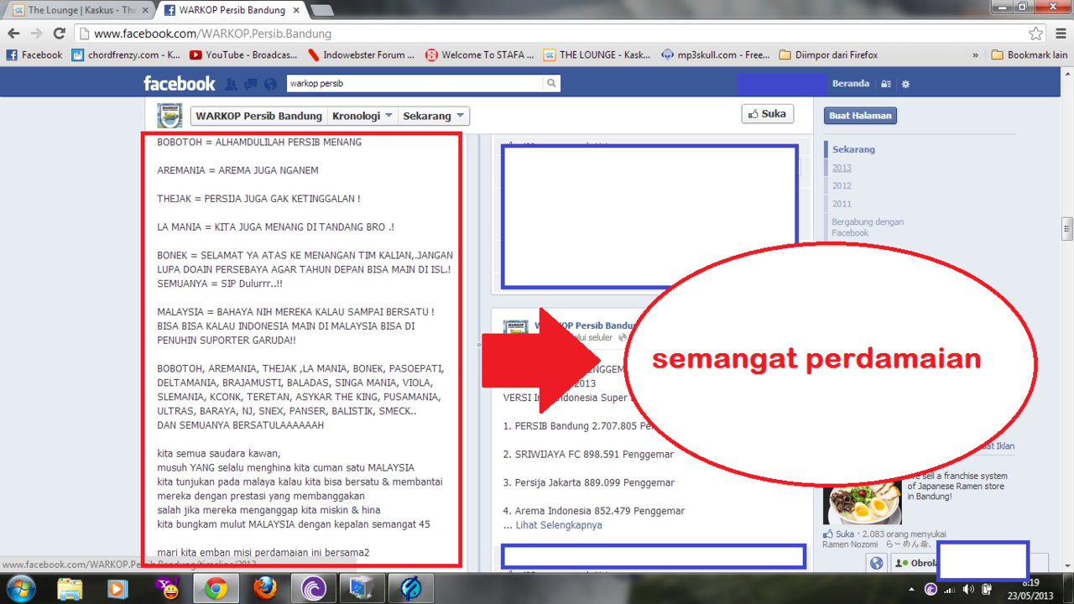The height and width of the screenshot is (604, 1074).
Task: Open a new browser tab
Action: point(322,10)
